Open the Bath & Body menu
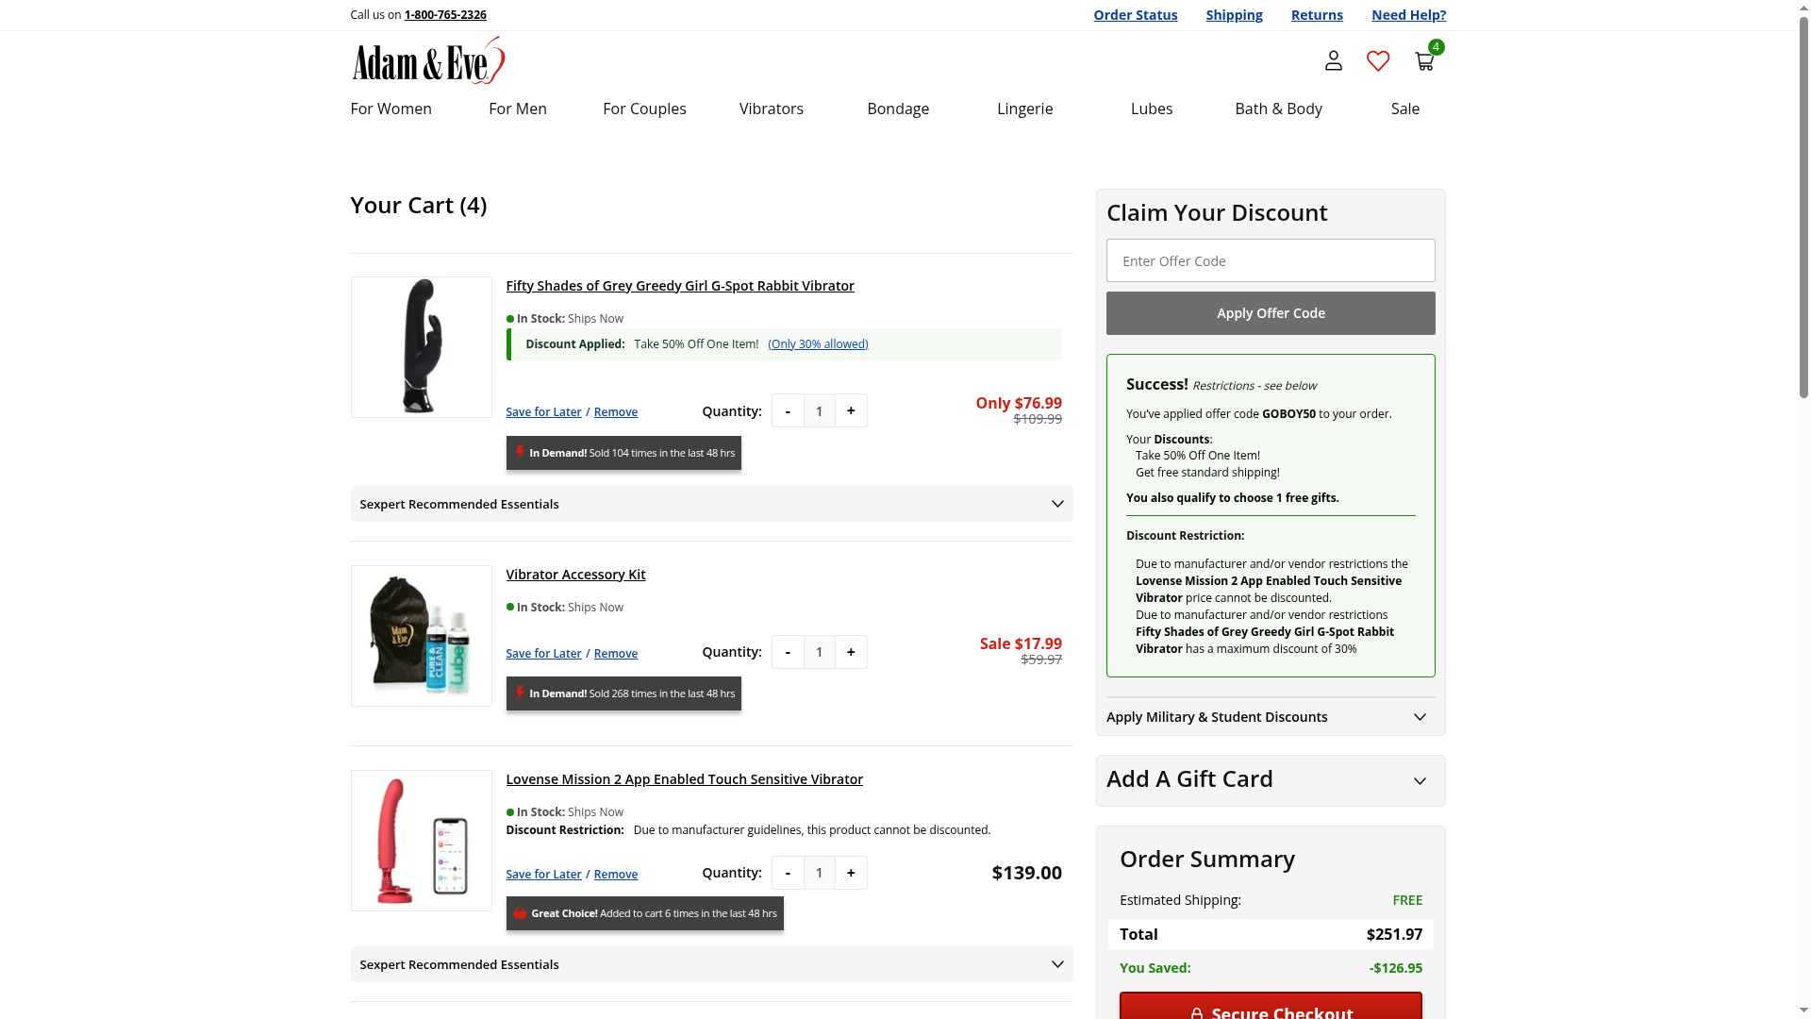This screenshot has height=1019, width=1811. (x=1278, y=109)
